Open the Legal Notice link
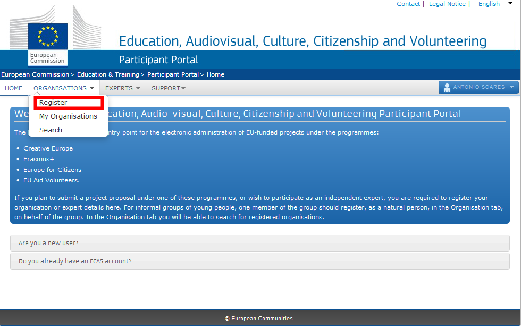This screenshot has height=326, width=521. tap(447, 4)
